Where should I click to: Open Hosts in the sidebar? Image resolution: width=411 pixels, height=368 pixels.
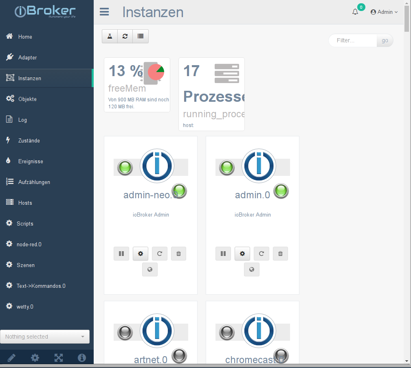click(47, 203)
